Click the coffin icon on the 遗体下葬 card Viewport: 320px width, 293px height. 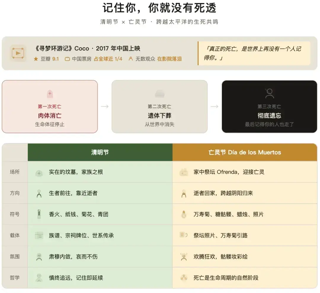pos(159,93)
